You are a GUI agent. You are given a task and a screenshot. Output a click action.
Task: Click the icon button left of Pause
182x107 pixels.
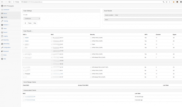[25, 23]
